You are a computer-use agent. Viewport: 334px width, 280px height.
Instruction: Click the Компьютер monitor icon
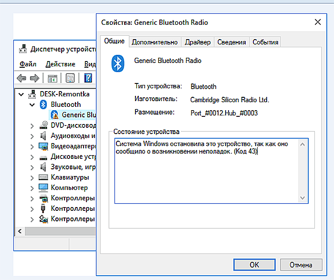43,187
